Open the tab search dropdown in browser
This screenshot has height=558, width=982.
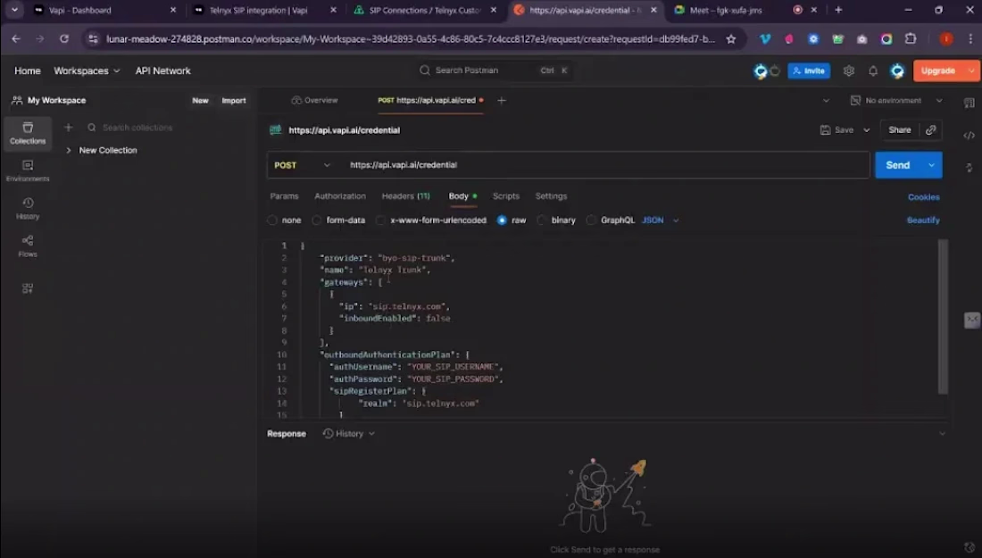point(14,10)
